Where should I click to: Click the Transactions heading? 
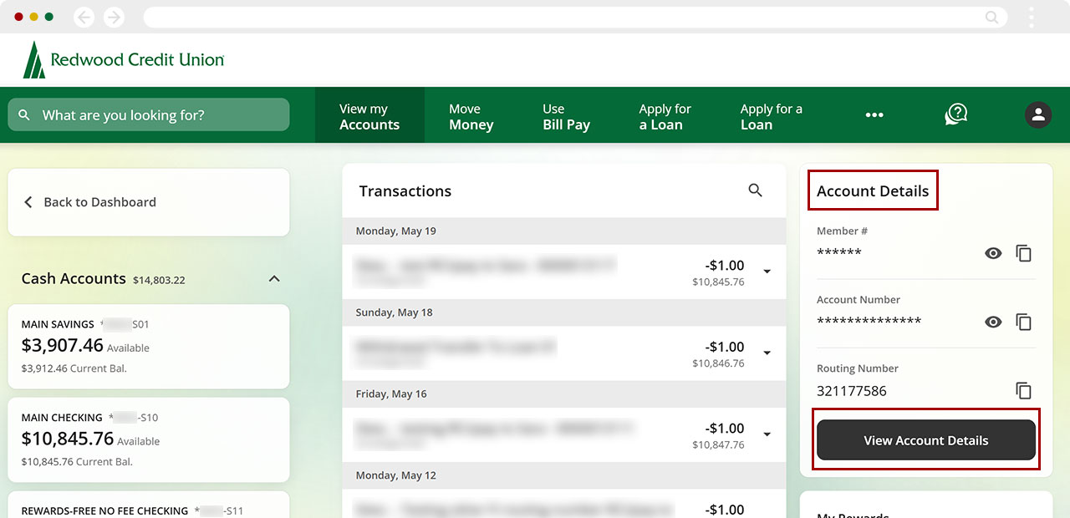[405, 191]
